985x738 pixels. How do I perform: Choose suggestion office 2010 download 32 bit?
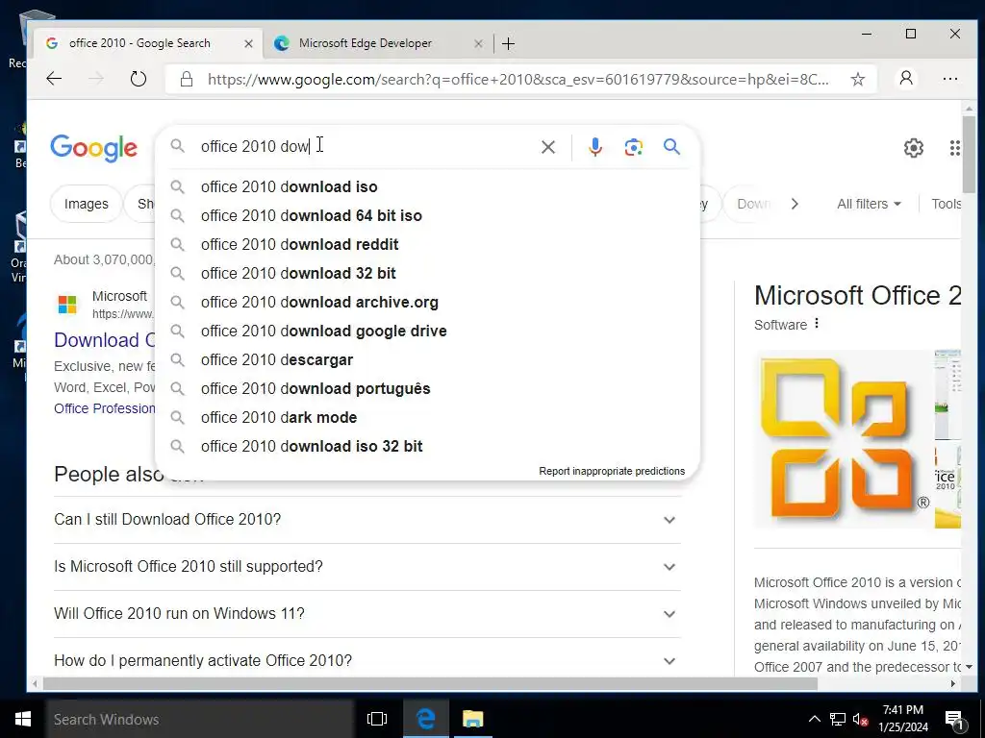click(x=427, y=274)
